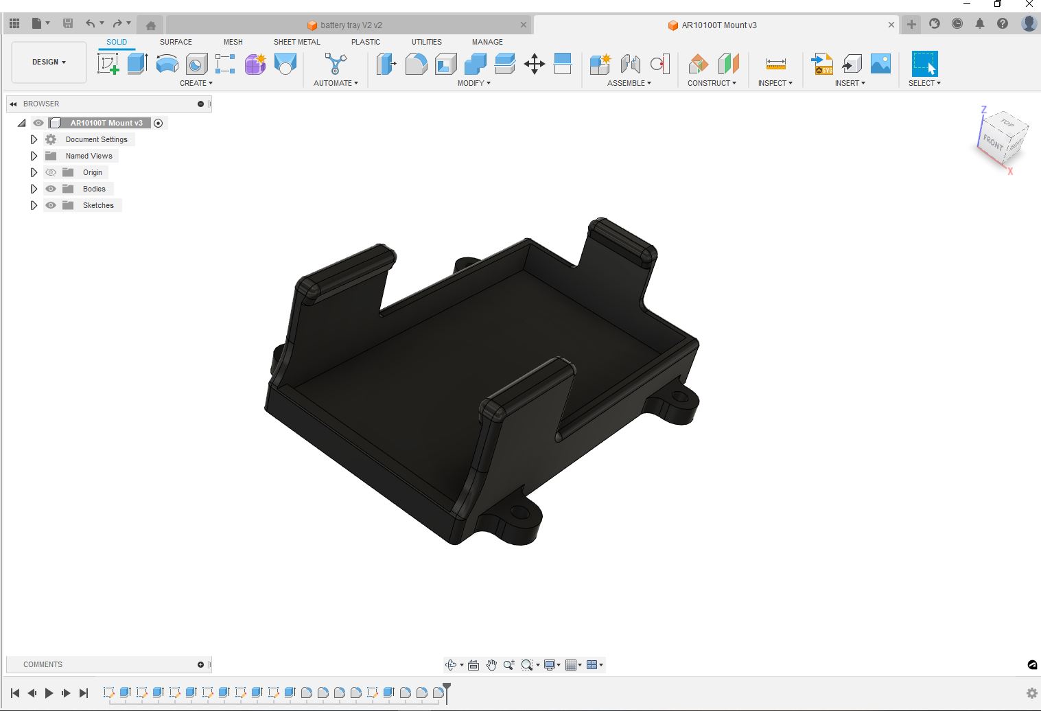Select the Revolve tool icon

point(167,64)
